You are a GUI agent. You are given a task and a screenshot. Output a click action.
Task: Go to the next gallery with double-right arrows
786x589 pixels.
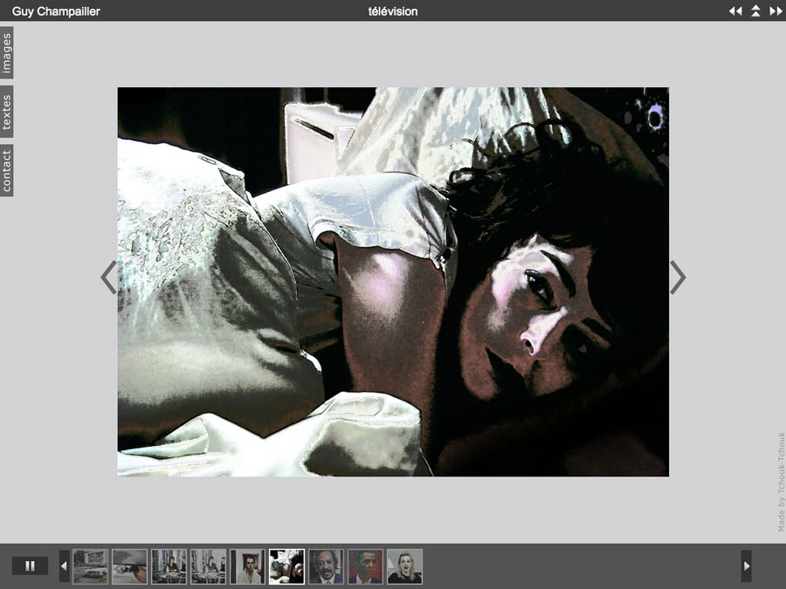(x=776, y=11)
